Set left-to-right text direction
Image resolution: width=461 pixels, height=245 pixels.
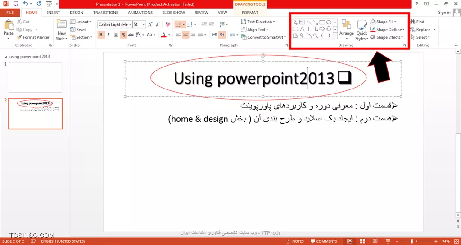pos(215,35)
